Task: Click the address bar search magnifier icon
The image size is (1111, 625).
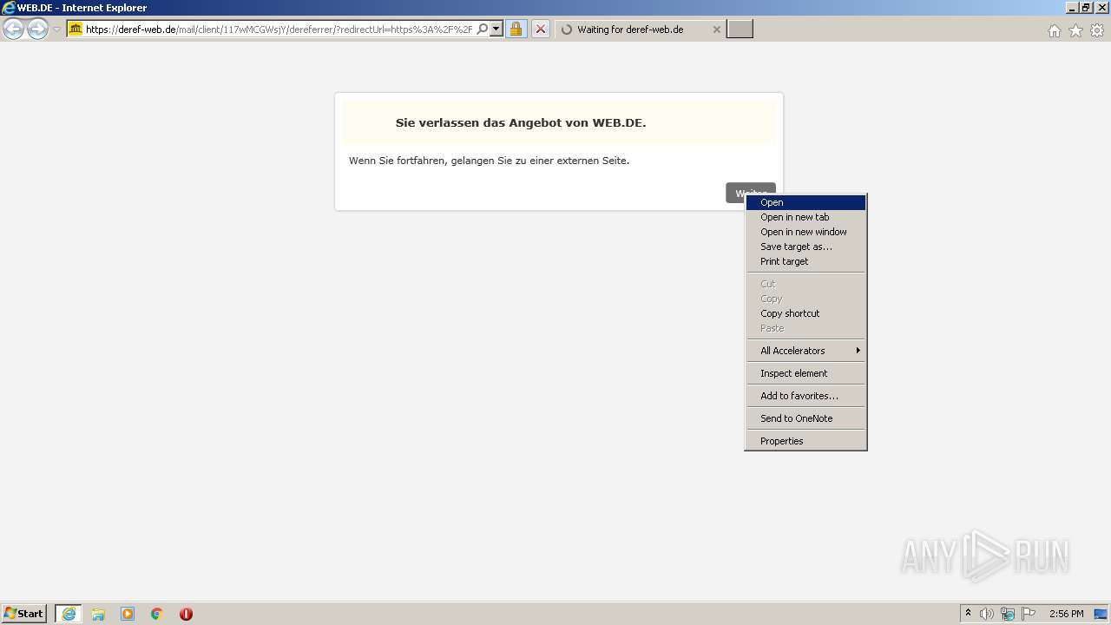Action: click(x=483, y=29)
